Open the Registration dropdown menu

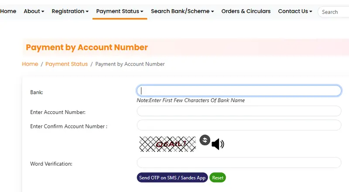pyautogui.click(x=70, y=11)
